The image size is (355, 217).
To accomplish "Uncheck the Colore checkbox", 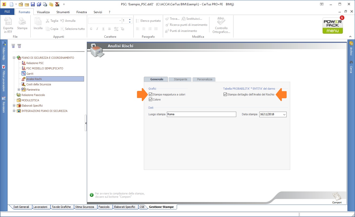I will coord(151,100).
